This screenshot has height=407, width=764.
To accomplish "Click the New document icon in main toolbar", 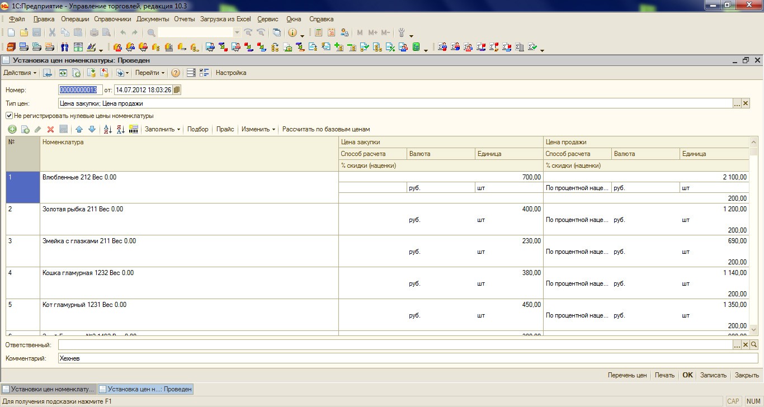I will [11, 33].
